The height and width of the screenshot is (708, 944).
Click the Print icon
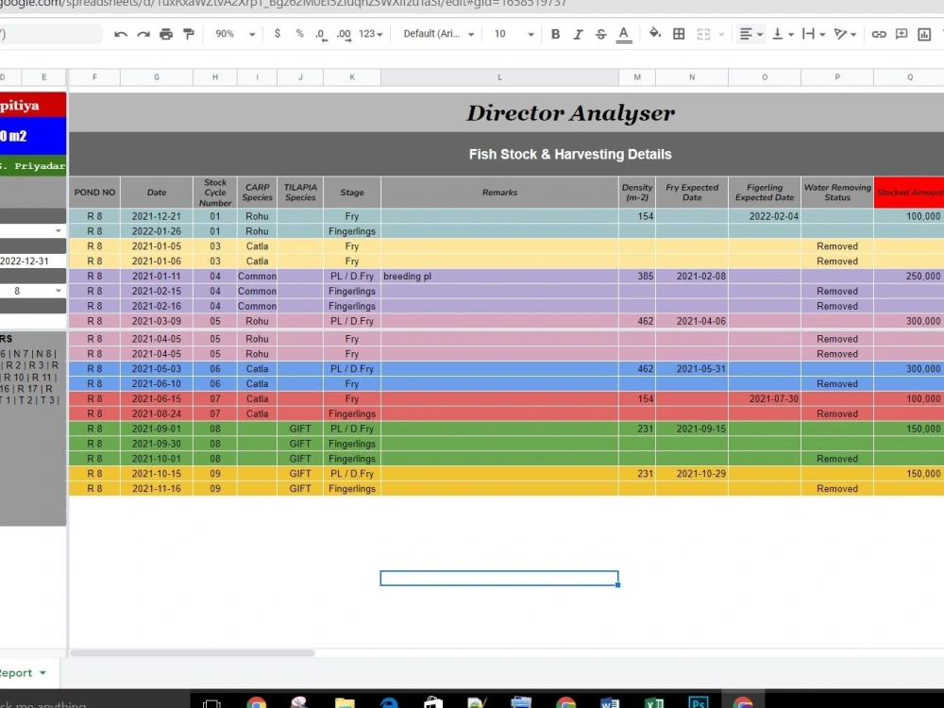tap(166, 34)
